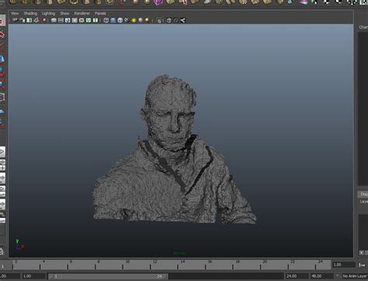Click the animation end time field 48.00
The height and width of the screenshot is (281, 368).
[x=321, y=276]
